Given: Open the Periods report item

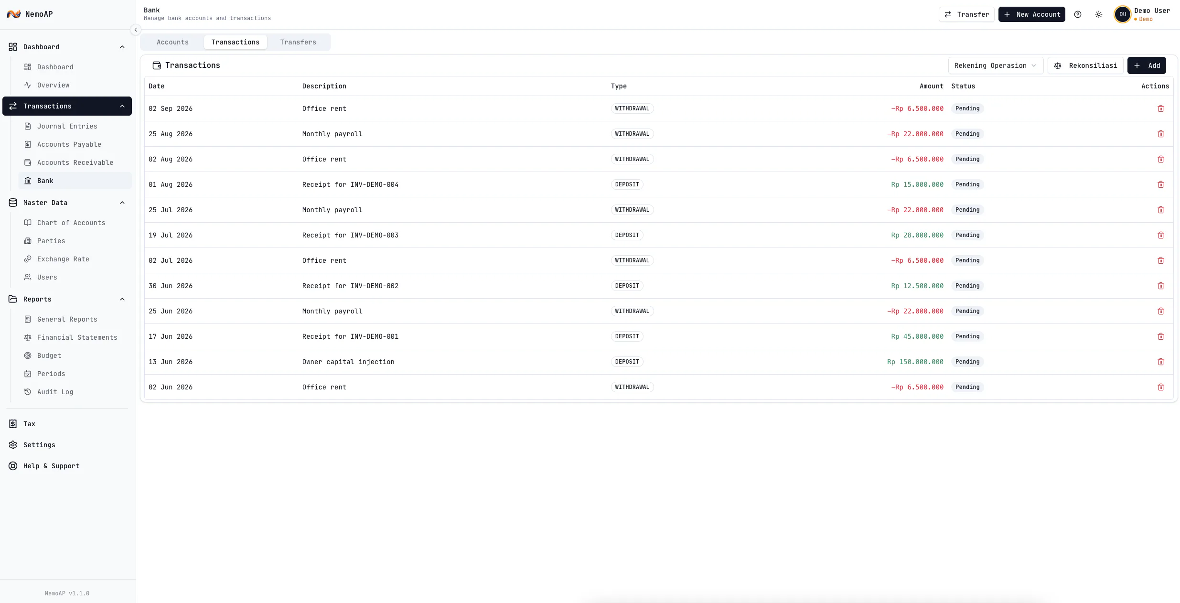Looking at the screenshot, I should point(75,374).
